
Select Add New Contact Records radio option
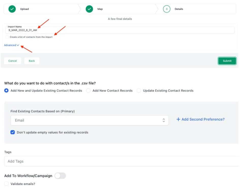[x=88, y=90]
